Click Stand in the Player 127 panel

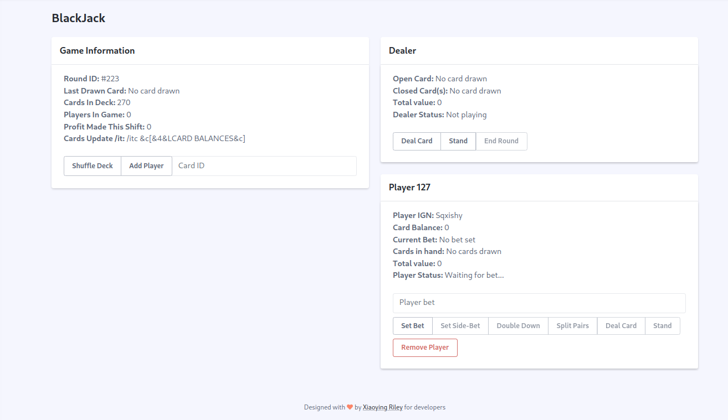[662, 326]
